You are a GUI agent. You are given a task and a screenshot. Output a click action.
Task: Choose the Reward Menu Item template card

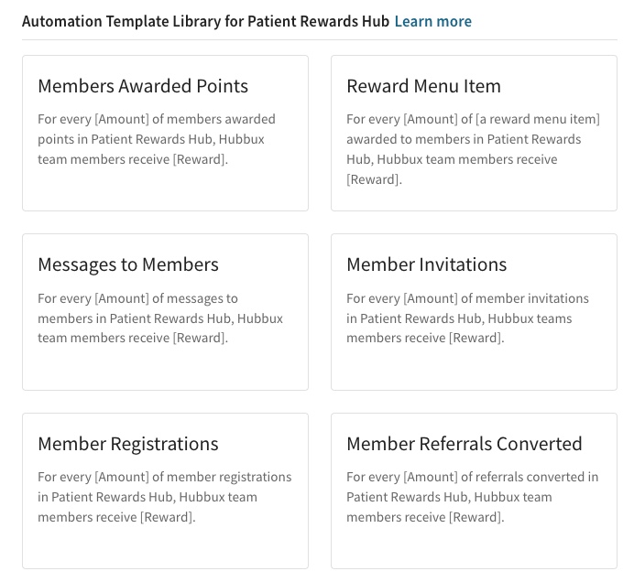pyautogui.click(x=474, y=134)
